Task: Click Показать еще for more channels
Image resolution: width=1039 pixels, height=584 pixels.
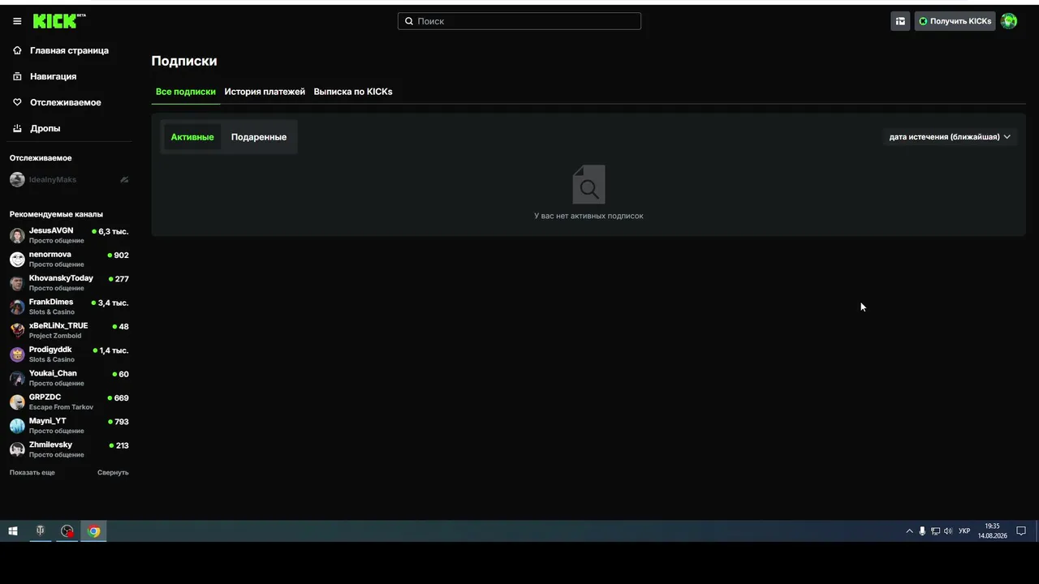Action: (x=32, y=473)
